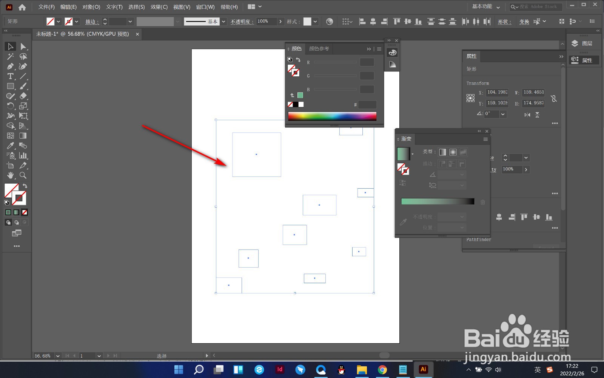Click the gradient slider bar
This screenshot has height=378, width=604.
[x=438, y=201]
